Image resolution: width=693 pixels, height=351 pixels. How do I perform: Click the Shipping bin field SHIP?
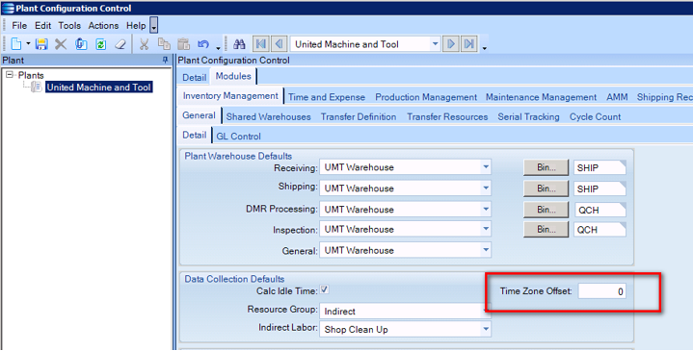tap(600, 188)
